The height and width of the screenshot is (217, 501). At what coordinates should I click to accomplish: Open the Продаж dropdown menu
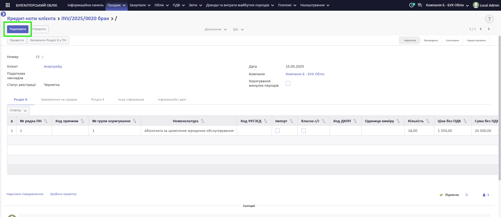tap(116, 5)
